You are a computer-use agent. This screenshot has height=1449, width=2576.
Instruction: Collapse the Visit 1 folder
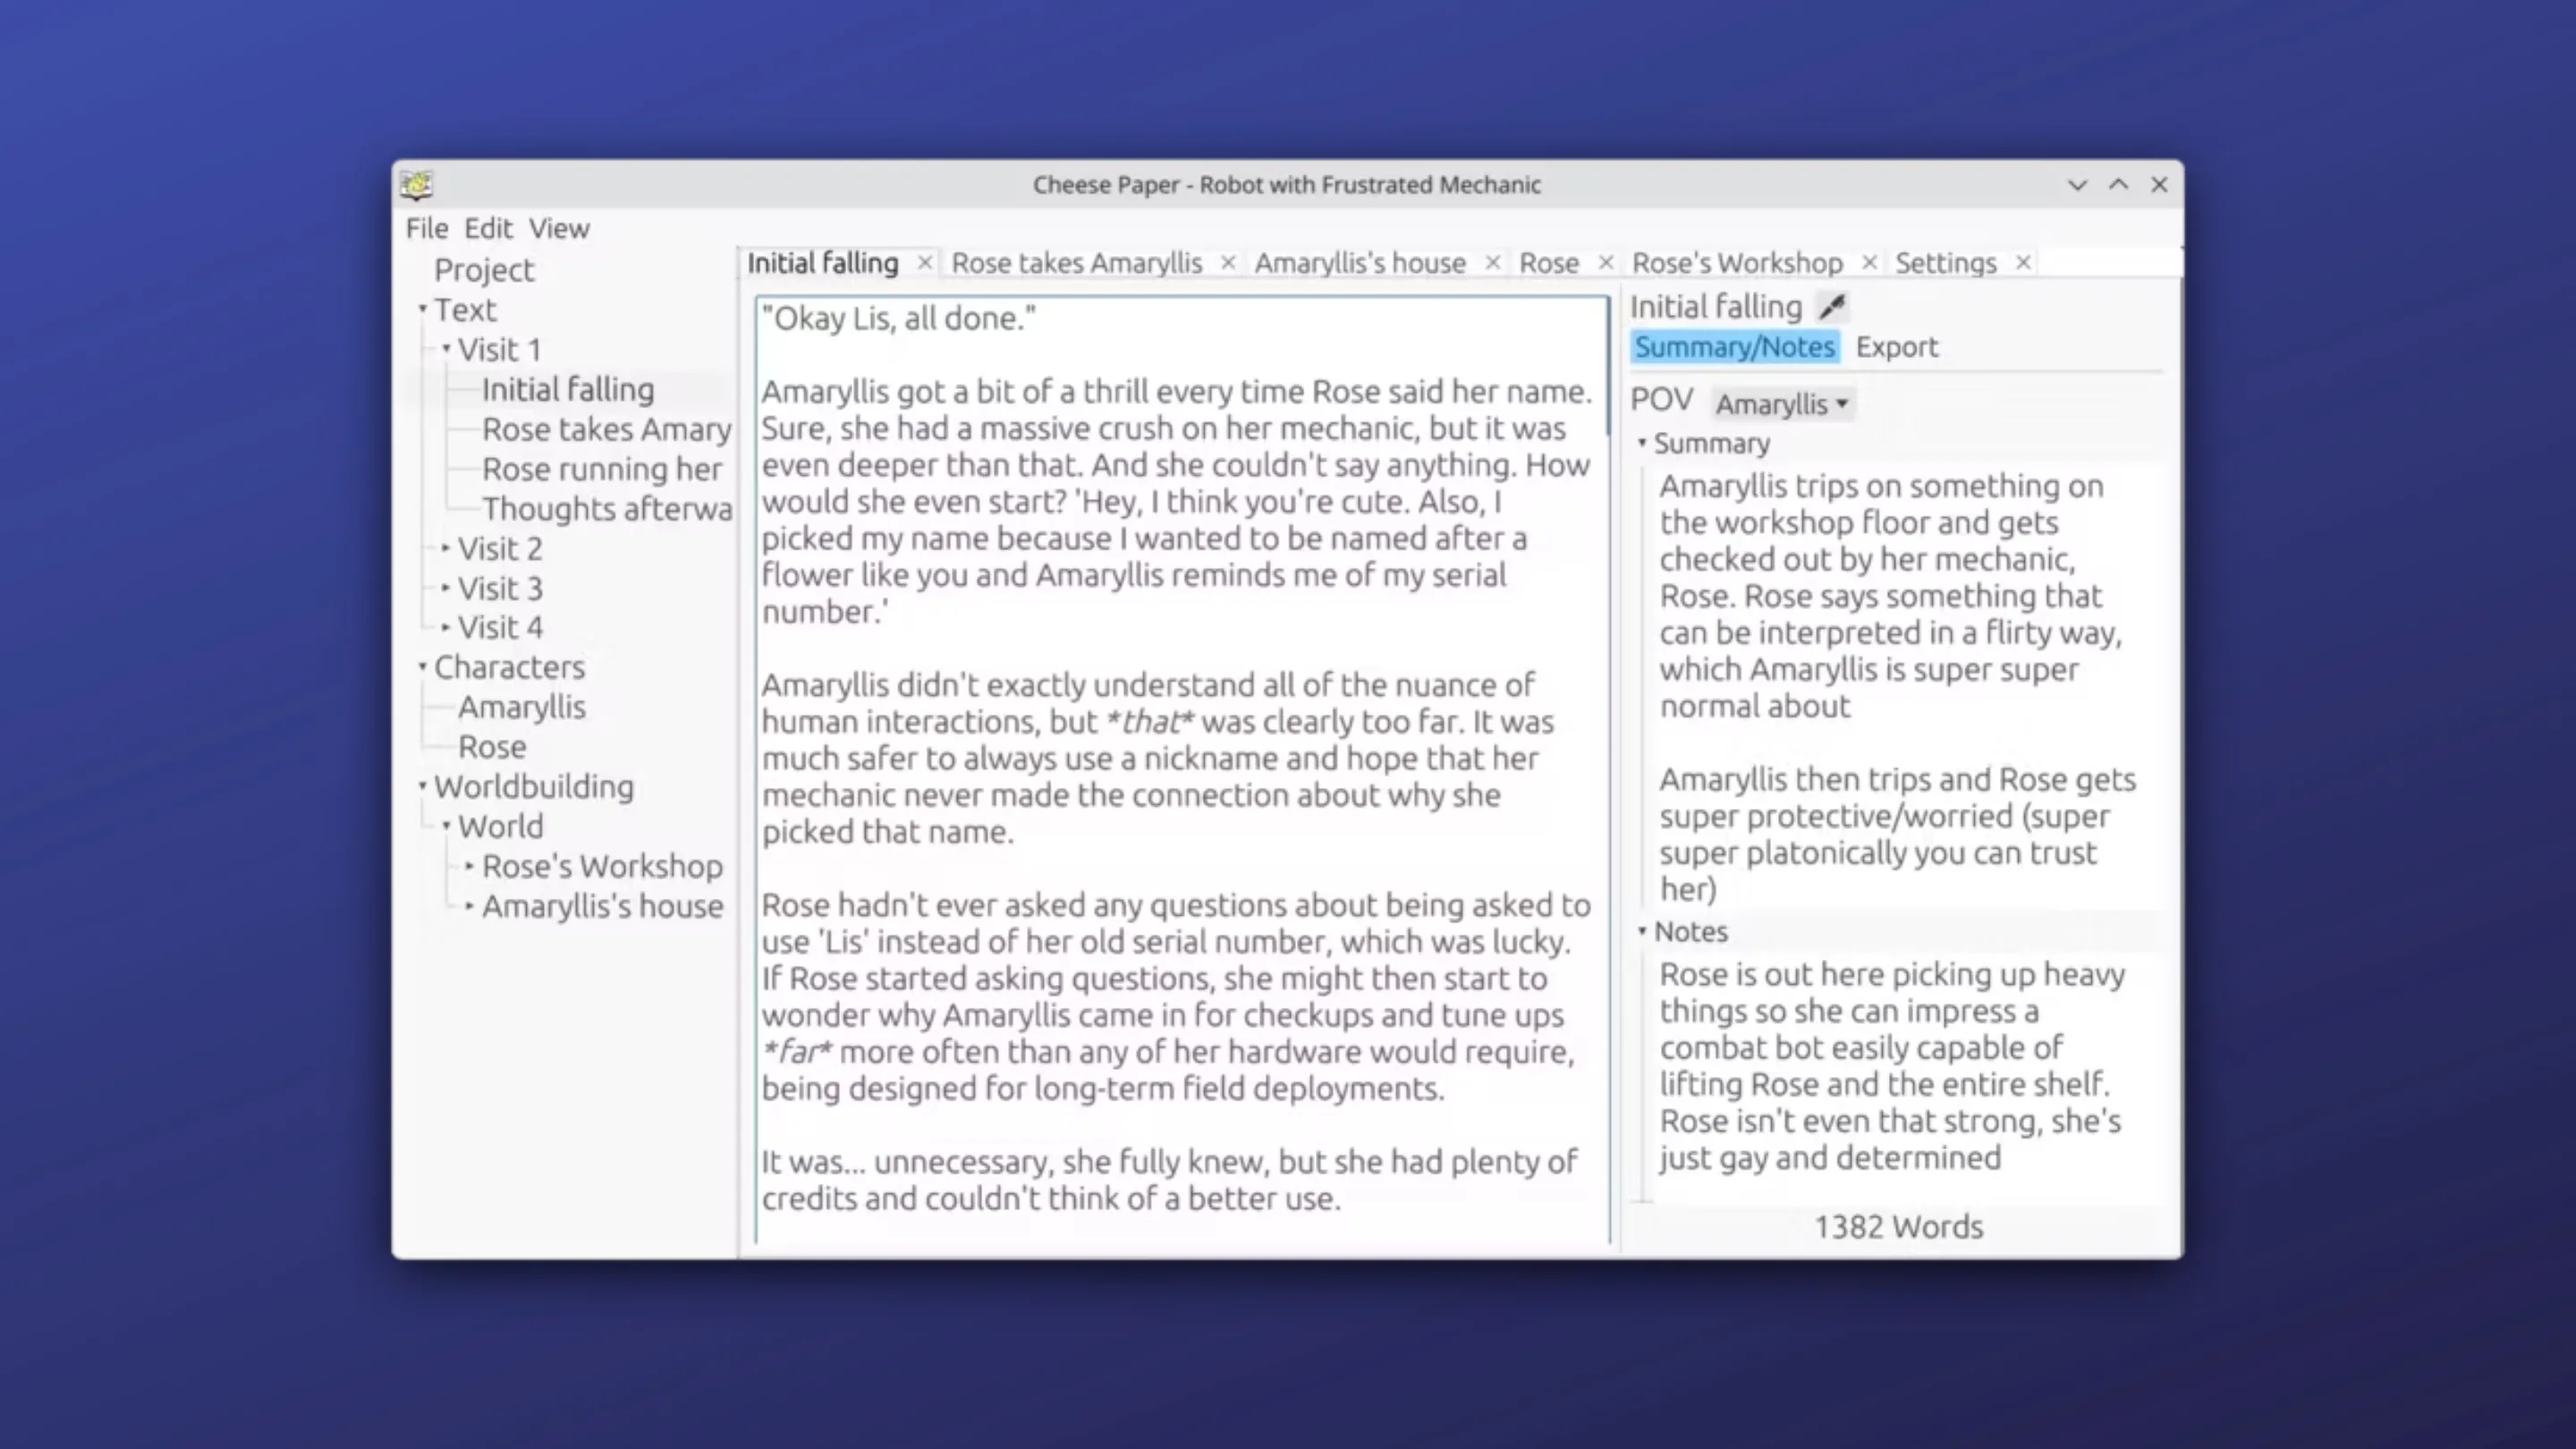pyautogui.click(x=447, y=348)
